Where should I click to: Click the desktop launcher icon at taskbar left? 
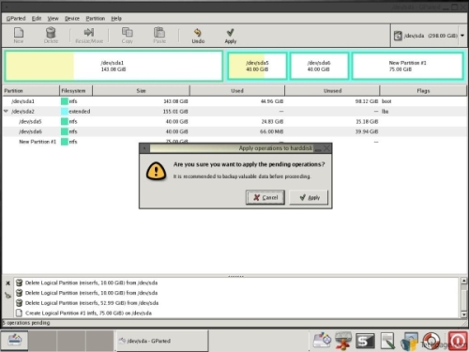point(14,341)
